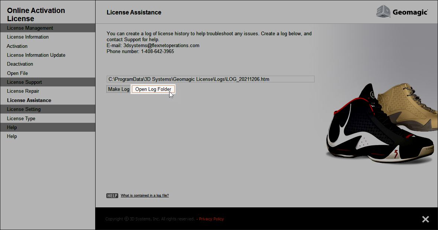Navigate to License Information Update
438x230 pixels.
tap(36, 55)
